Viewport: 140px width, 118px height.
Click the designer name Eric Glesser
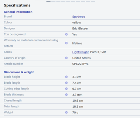tap(80, 29)
